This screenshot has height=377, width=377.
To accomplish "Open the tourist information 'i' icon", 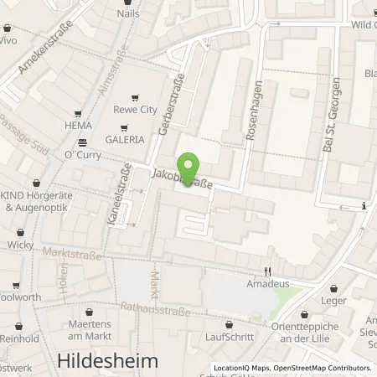I will 364,206.
